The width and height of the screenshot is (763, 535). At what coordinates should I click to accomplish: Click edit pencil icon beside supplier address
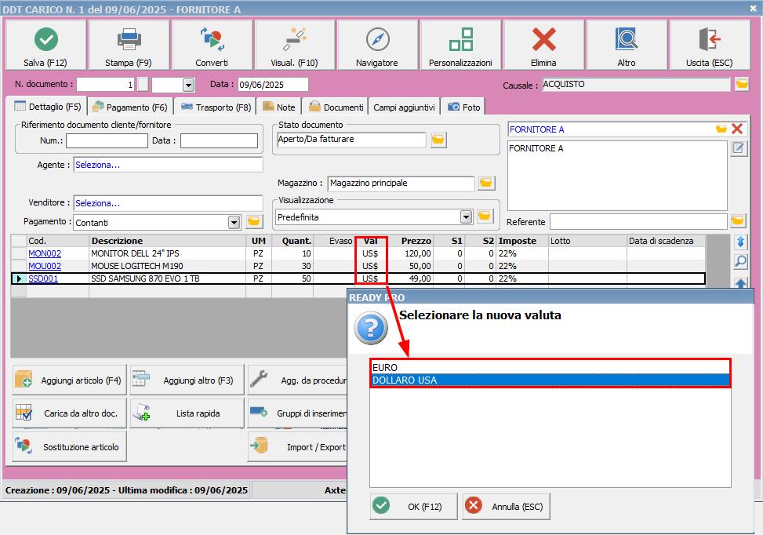coord(738,148)
